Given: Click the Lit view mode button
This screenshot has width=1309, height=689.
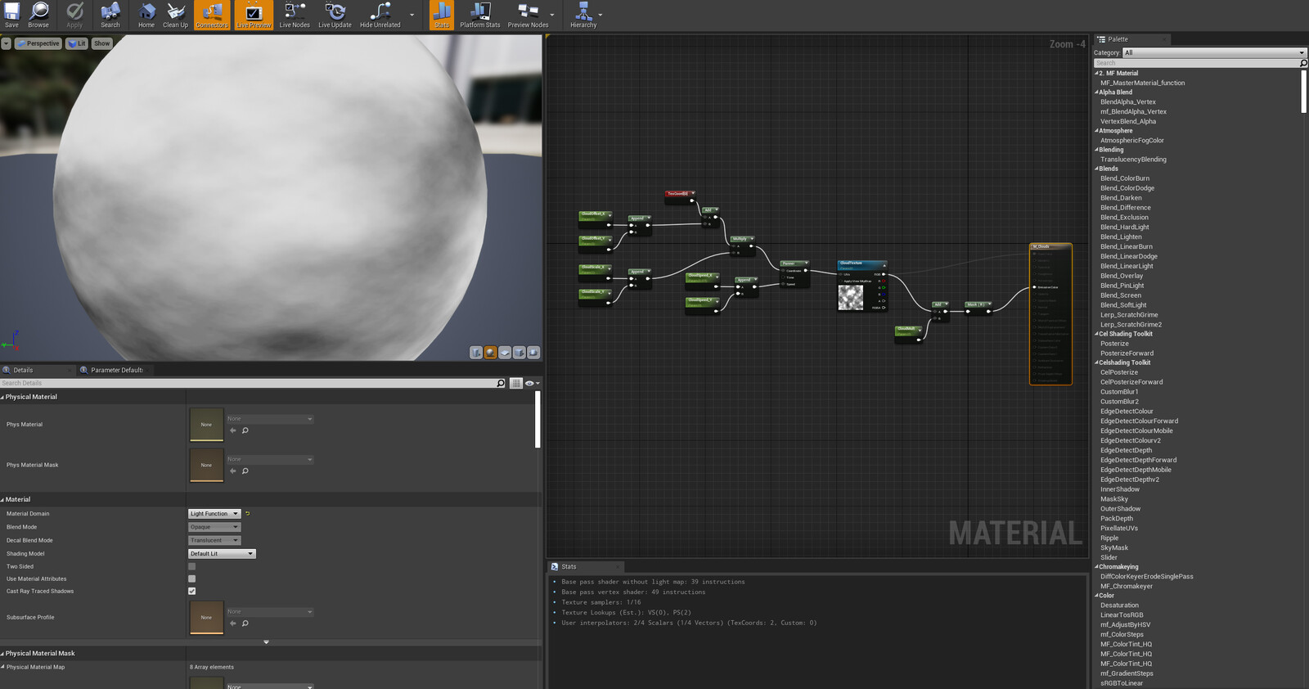Looking at the screenshot, I should click(77, 43).
